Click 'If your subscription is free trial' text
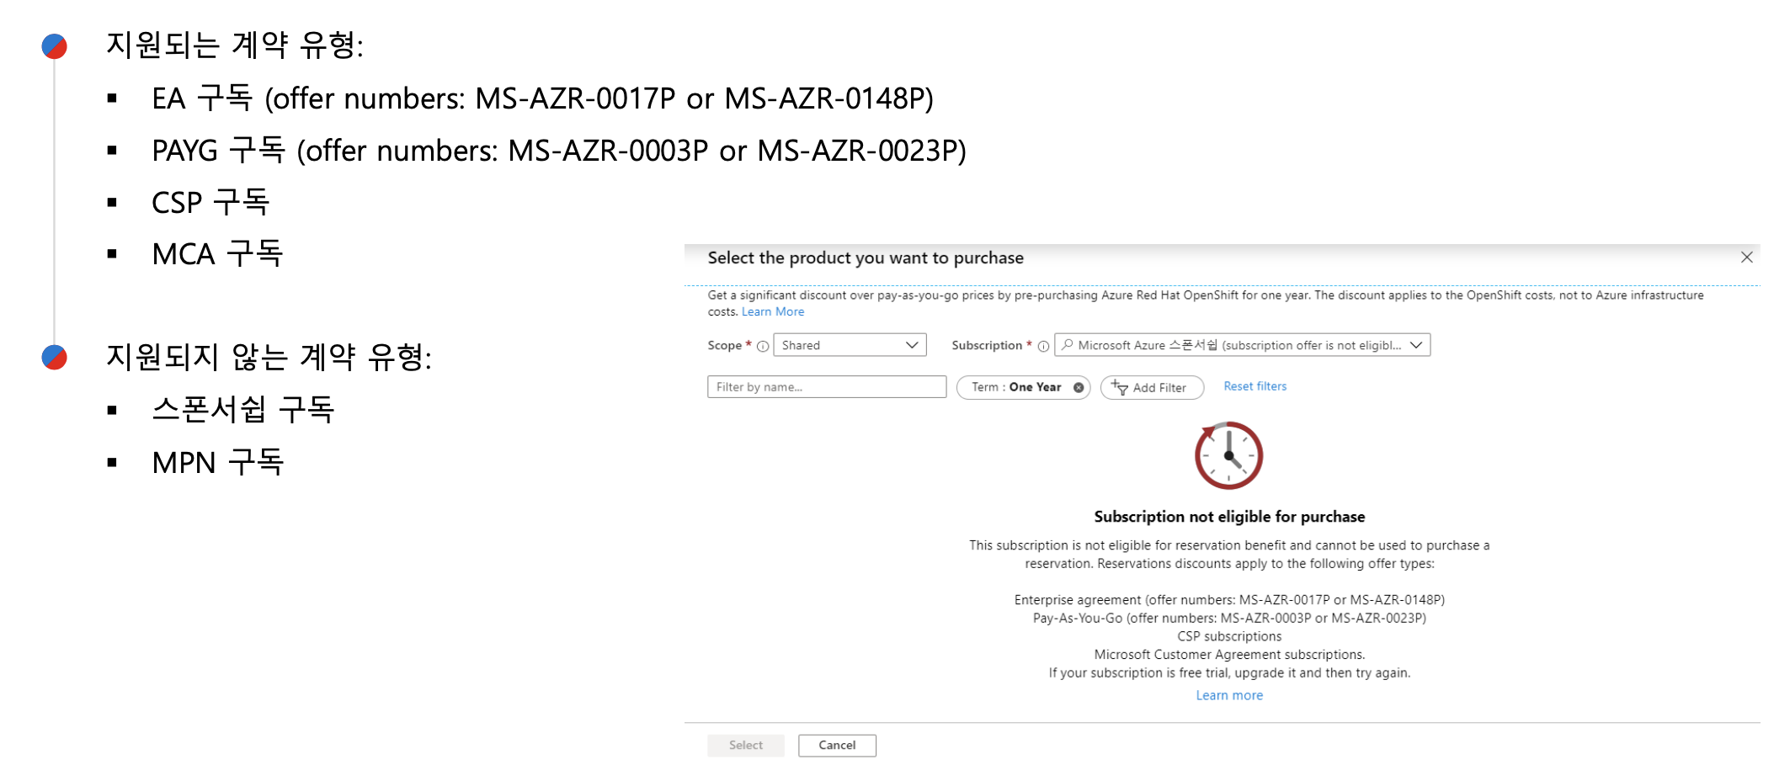 1229,673
